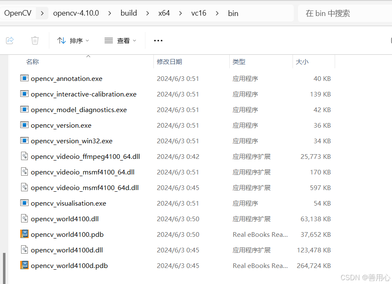Click the opencv_videoio_msmf4100_64.dll file icon
Screen dimensions: 392x284
click(x=24, y=172)
